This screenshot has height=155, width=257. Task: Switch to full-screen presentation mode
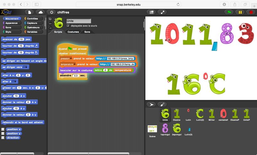162,12
